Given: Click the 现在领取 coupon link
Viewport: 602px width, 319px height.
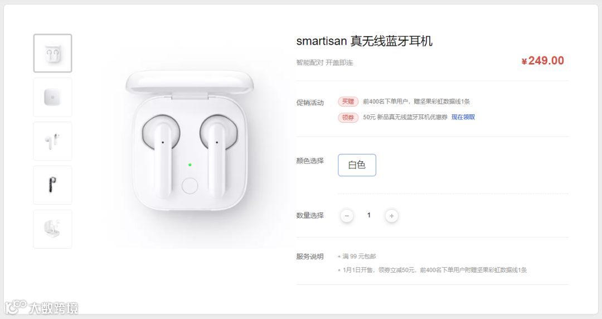Looking at the screenshot, I should pyautogui.click(x=463, y=117).
